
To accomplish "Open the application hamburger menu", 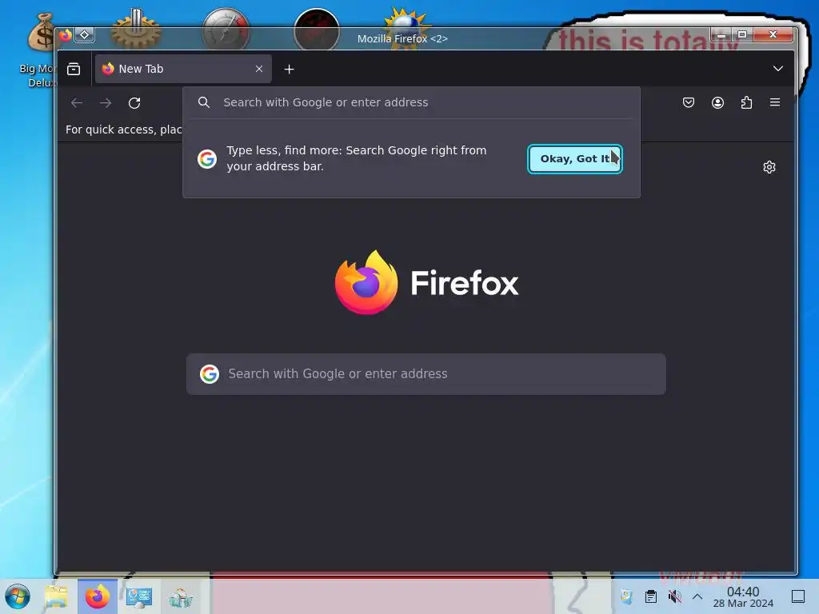I will pyautogui.click(x=775, y=102).
